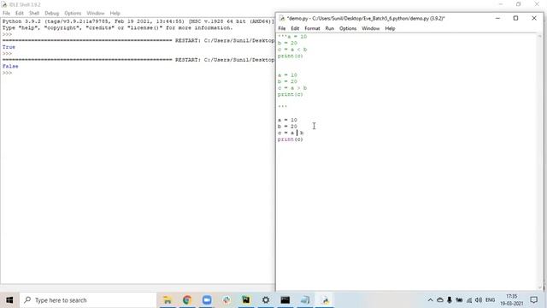Viewport: 547px width, 308px height.
Task: Click 'a = 10' below the closing triple quotes
Action: coord(287,120)
